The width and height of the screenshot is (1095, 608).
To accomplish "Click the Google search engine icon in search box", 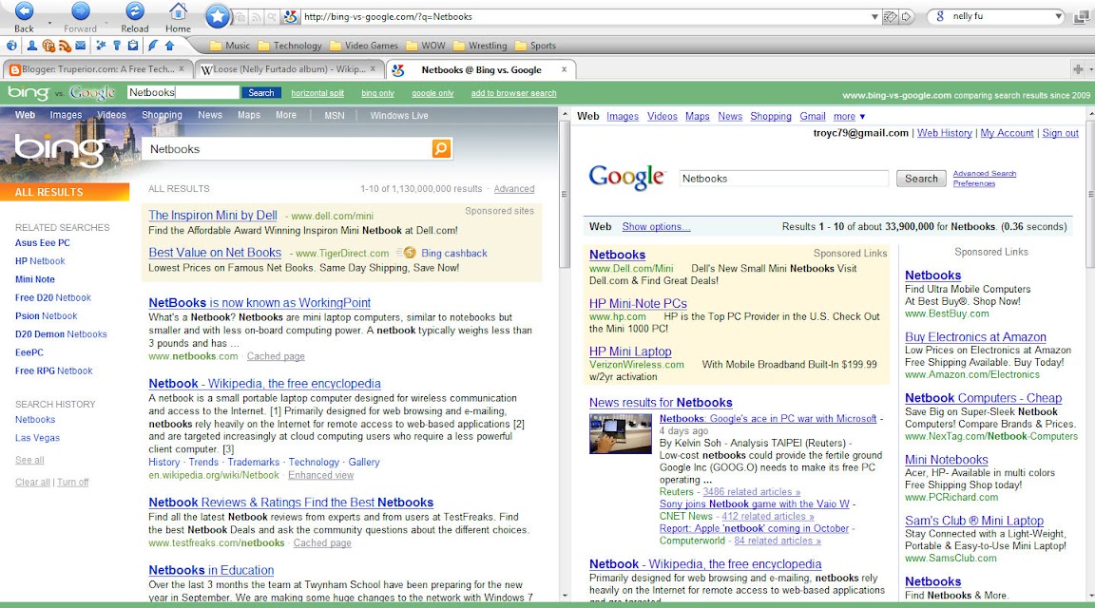I will click(x=940, y=16).
